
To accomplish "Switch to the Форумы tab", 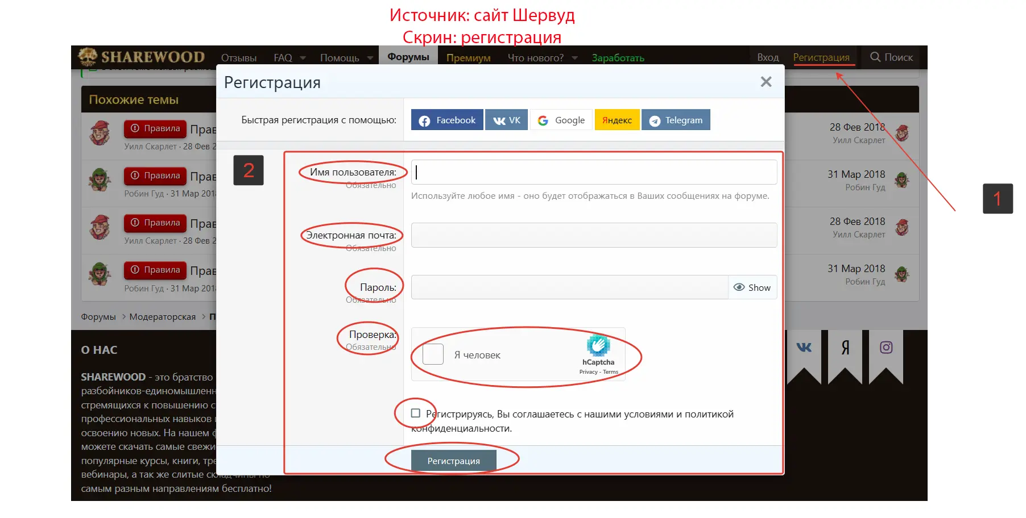I will (x=408, y=57).
